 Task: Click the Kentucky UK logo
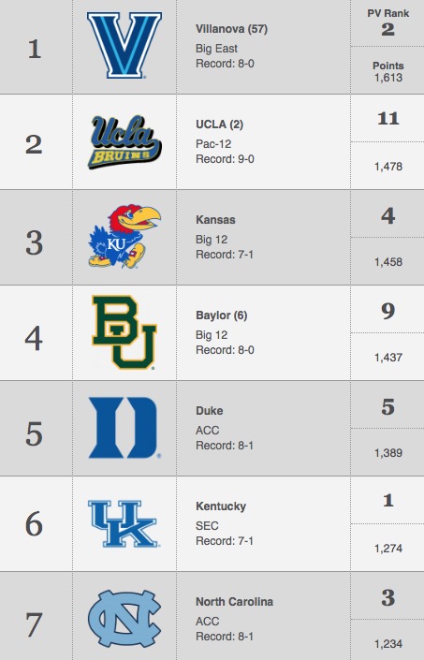tap(124, 523)
